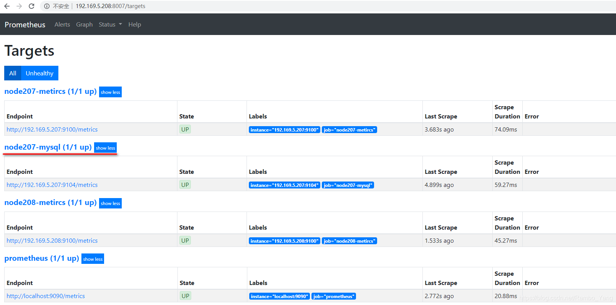Reload the page with the refresh icon

31,6
